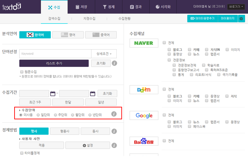Screen dimensions: 248x158
Task: Click 리스트 추가 button
Action: click(x=54, y=63)
